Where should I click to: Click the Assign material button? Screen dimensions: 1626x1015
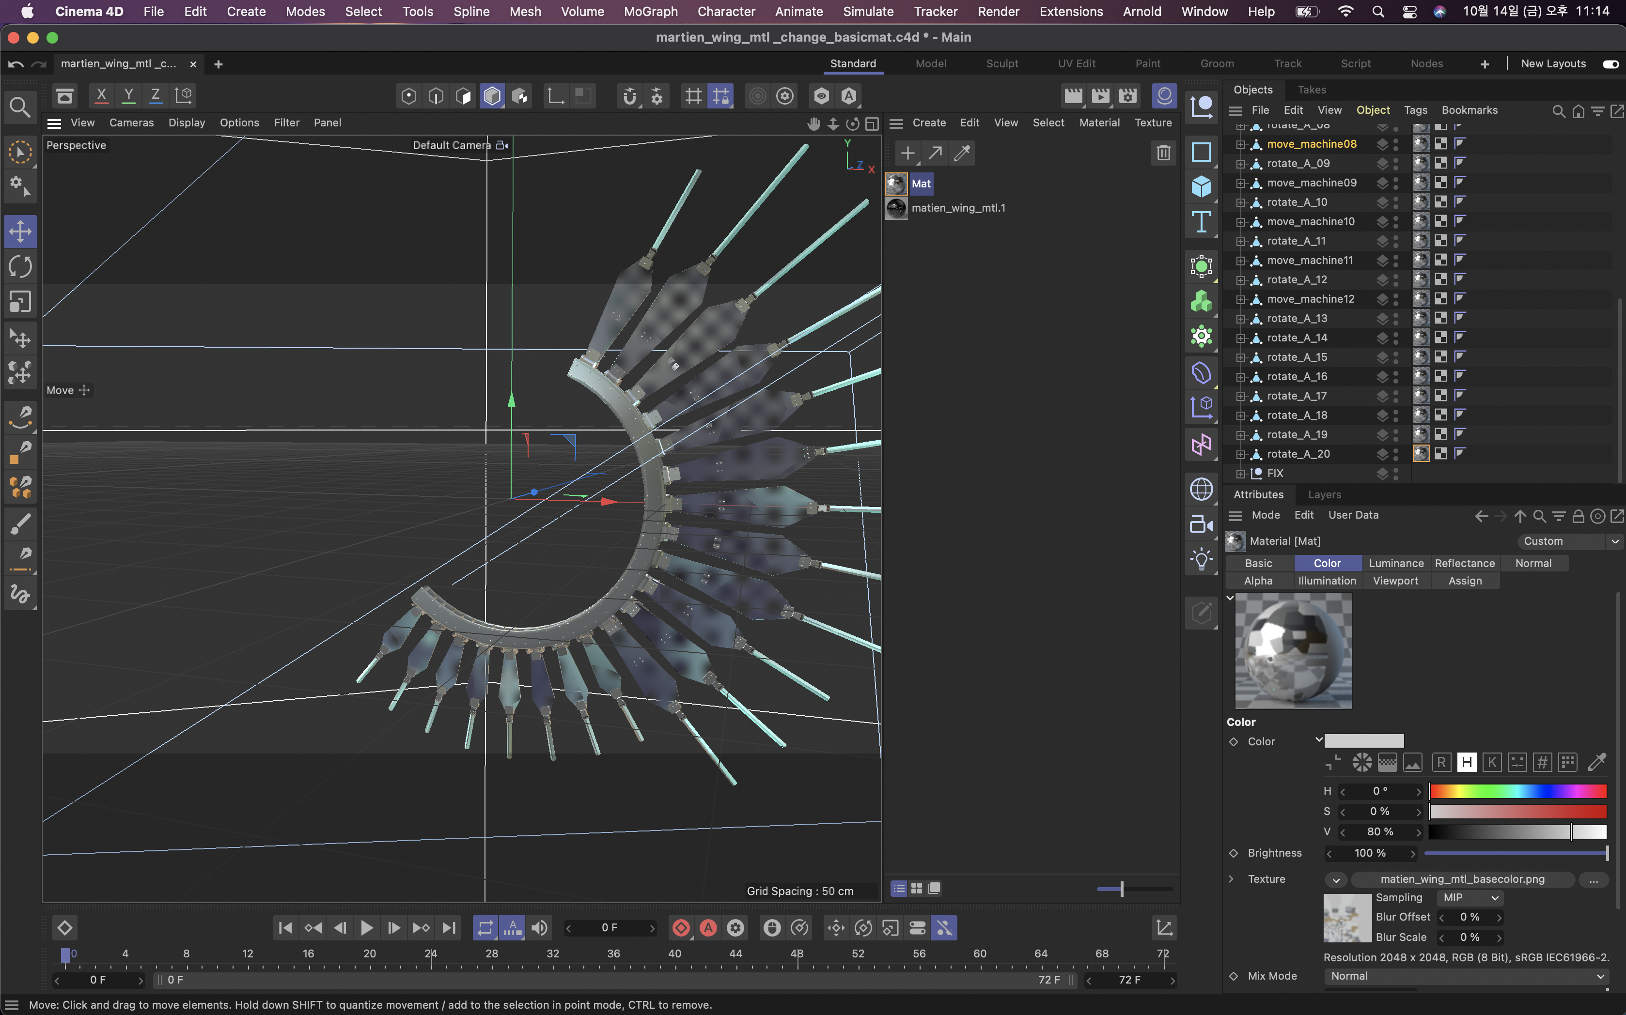(1464, 581)
